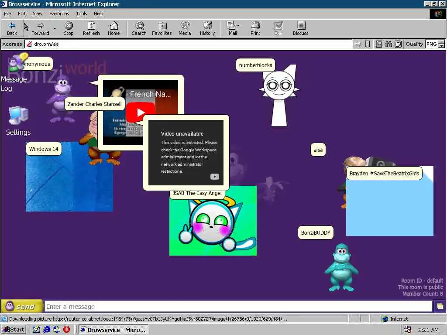
Task: Click the Print toolbar button
Action: coord(255,28)
